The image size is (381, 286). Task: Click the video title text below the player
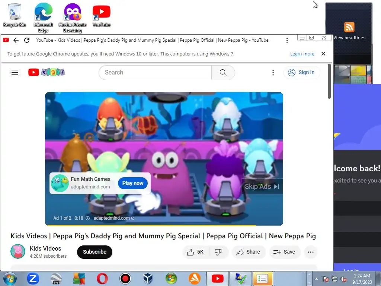[163, 236]
